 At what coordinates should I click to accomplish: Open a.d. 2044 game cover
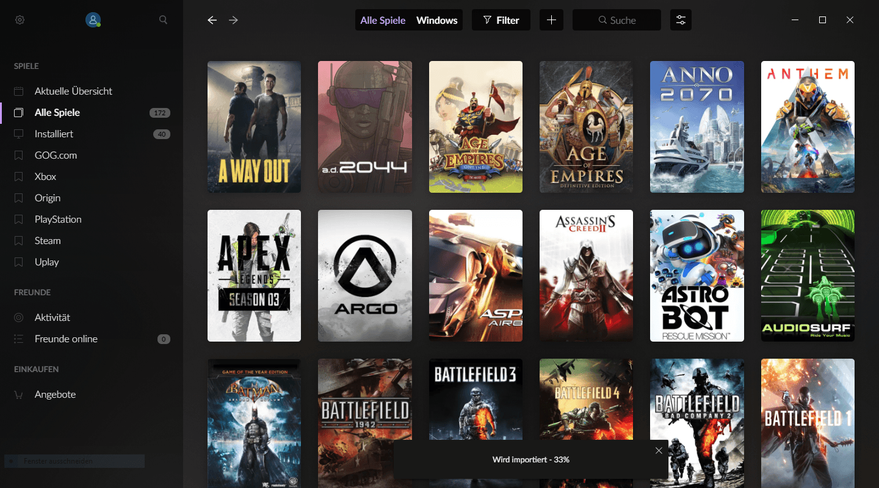[x=365, y=127]
